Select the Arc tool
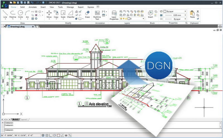This screenshot has width=223, height=138. point(27,14)
